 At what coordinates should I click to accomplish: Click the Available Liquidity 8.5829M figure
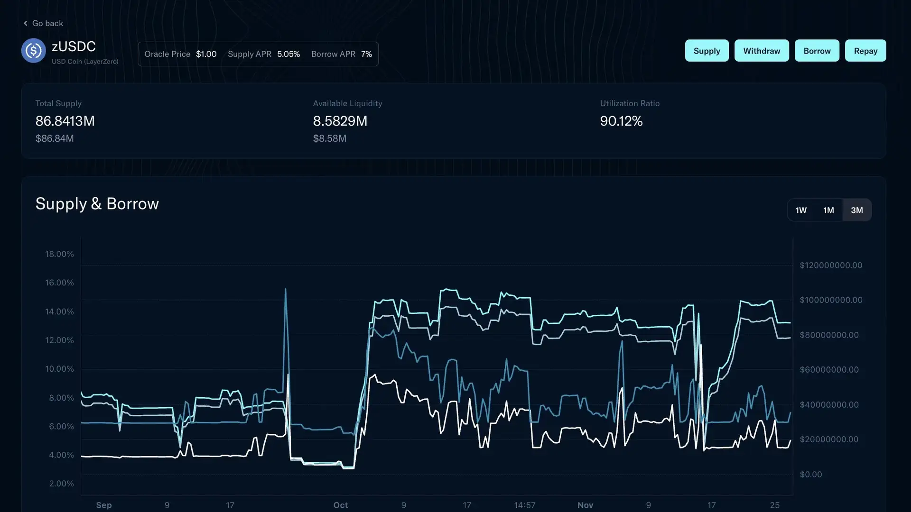pyautogui.click(x=340, y=121)
